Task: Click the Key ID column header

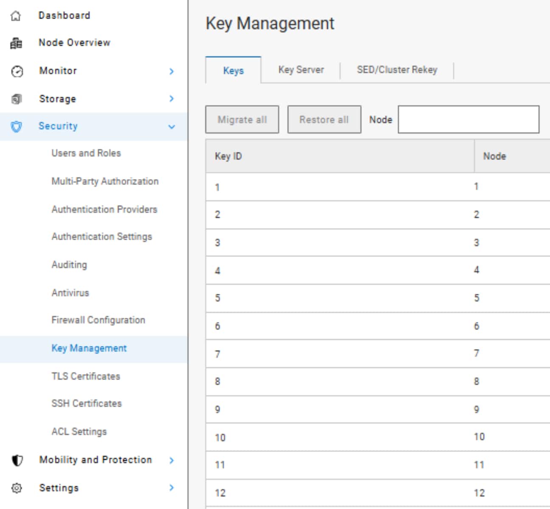Action: [340, 156]
